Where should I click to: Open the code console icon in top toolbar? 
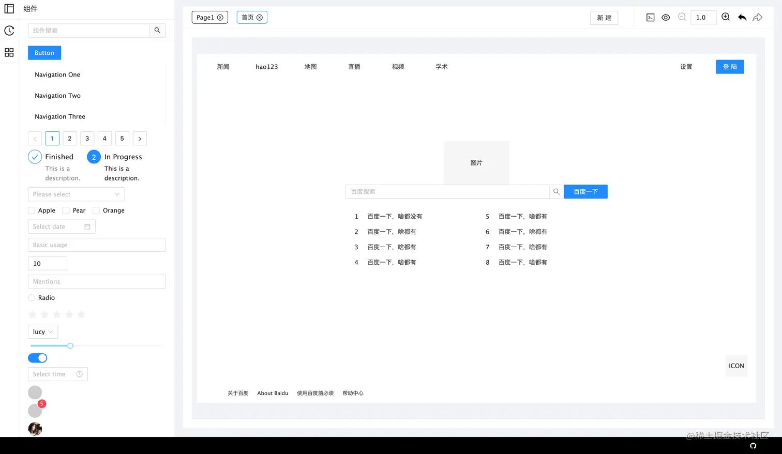point(651,18)
